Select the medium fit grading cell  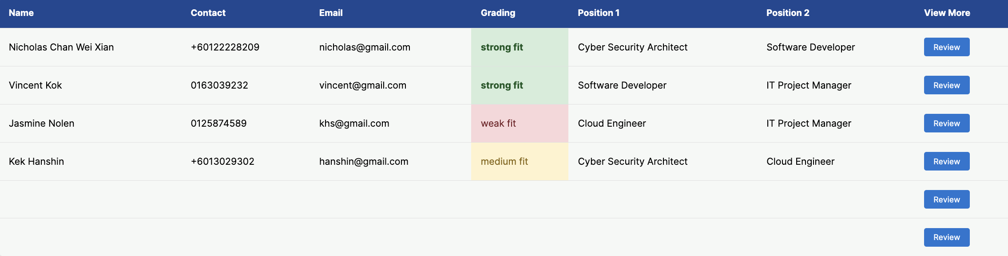click(520, 162)
